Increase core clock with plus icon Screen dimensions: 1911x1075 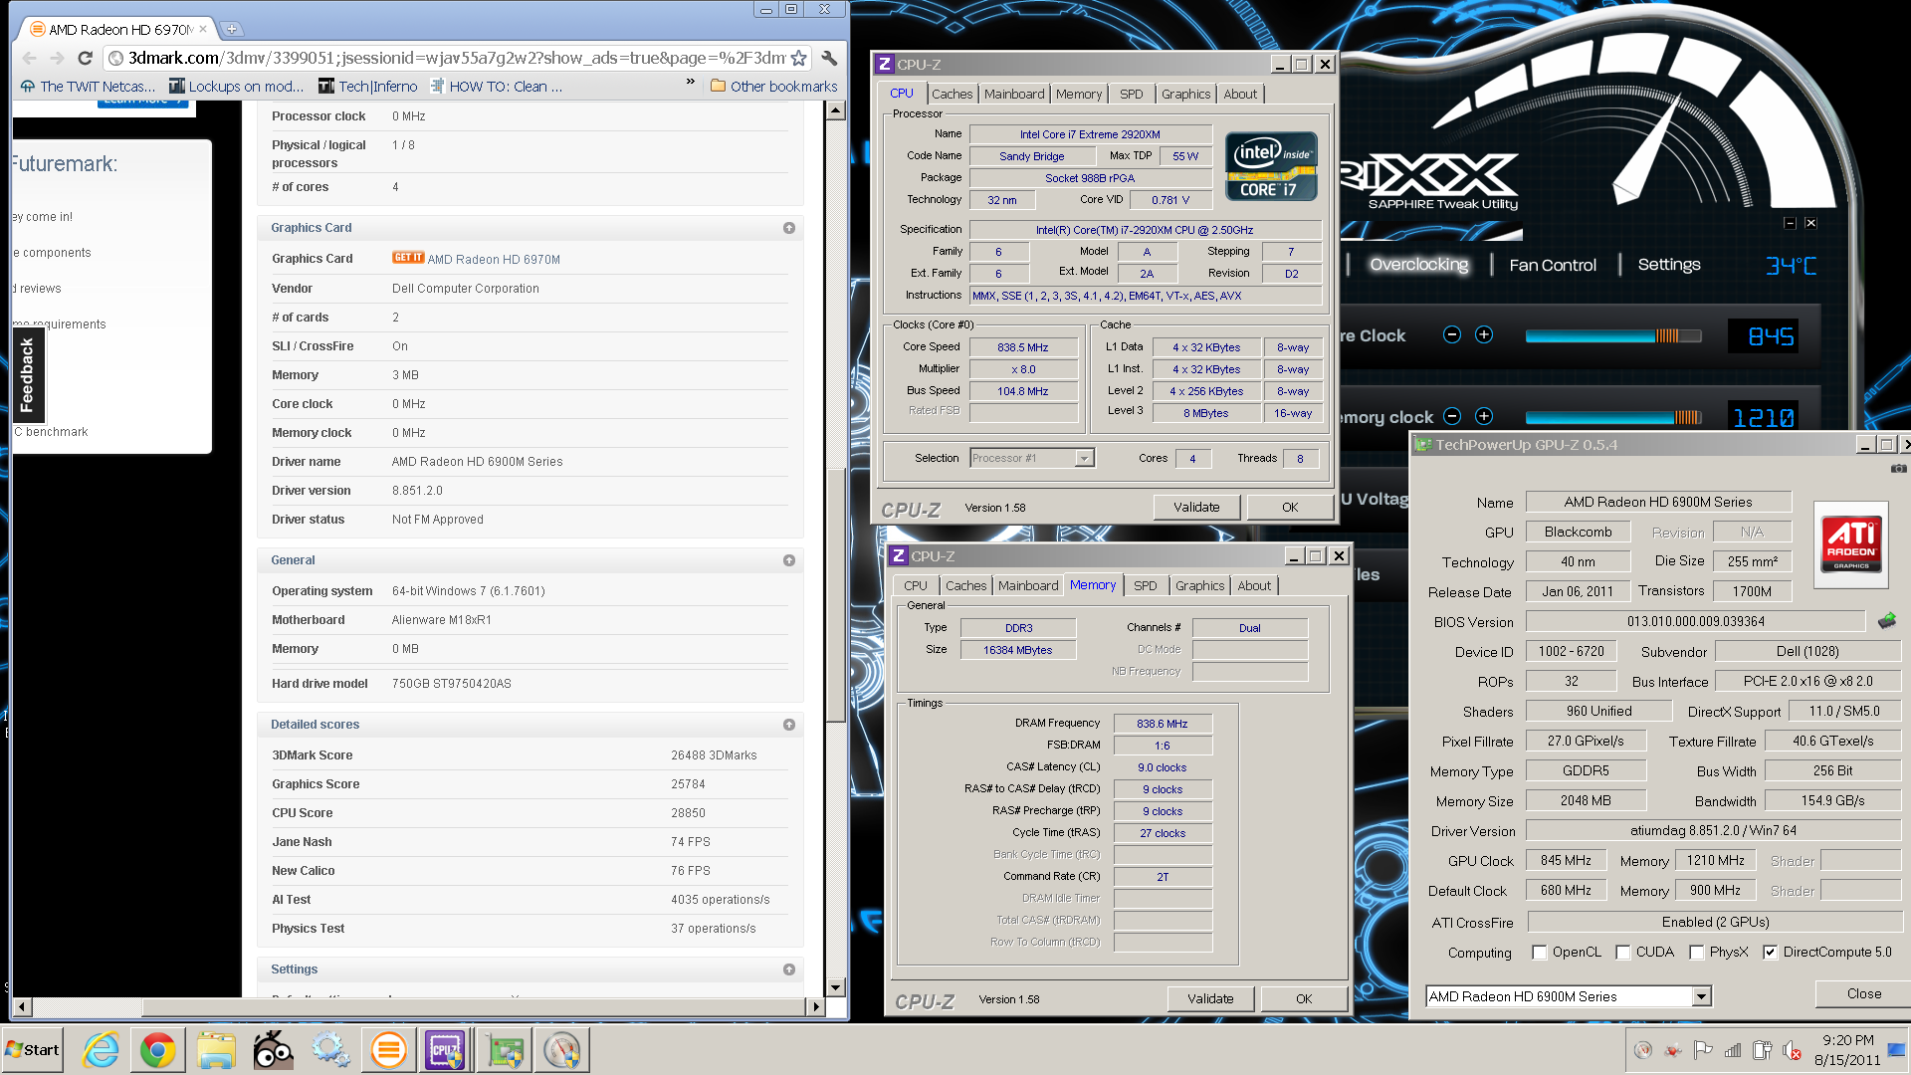click(1484, 334)
